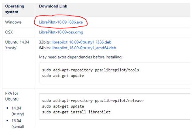
Task: Click "sudo apt-get update" in the PPA block
Action: pos(63,106)
